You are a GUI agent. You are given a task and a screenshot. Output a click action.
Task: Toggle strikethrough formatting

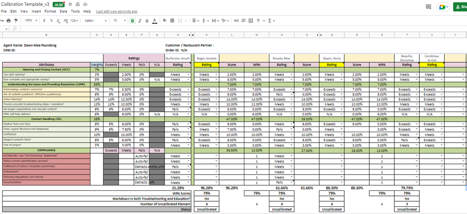click(147, 20)
